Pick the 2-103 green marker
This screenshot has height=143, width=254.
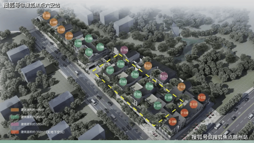(x=123, y=82)
